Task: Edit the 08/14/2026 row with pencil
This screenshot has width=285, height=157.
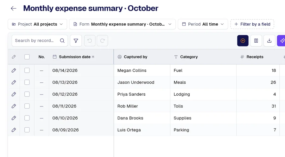Action: (x=14, y=70)
